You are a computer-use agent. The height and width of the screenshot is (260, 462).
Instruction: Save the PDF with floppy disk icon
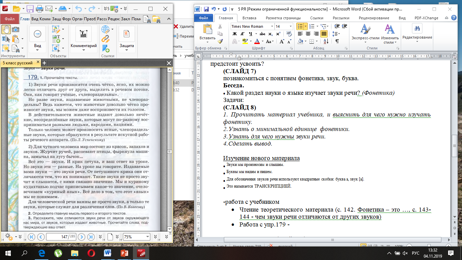(x=30, y=8)
